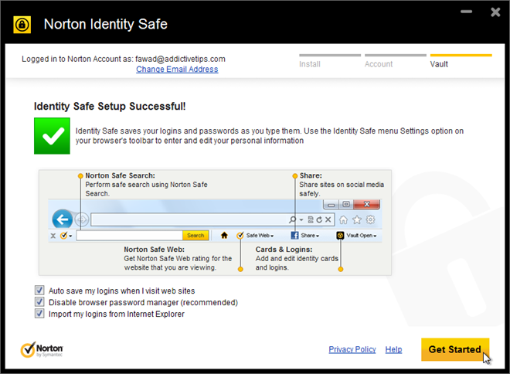Click the 'Share:' label in illustration

[x=311, y=175]
